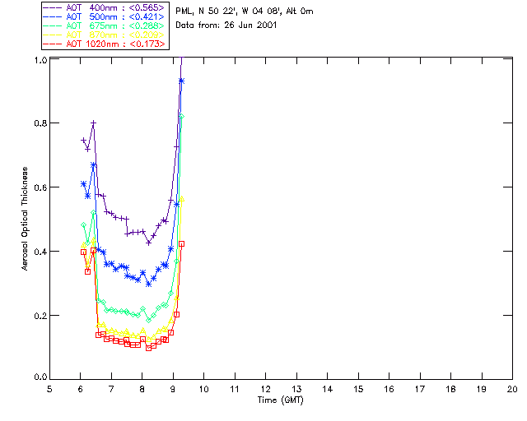Viewport: 527px width, 421px height.
Task: Click the x-axis label 11
Action: (x=235, y=389)
